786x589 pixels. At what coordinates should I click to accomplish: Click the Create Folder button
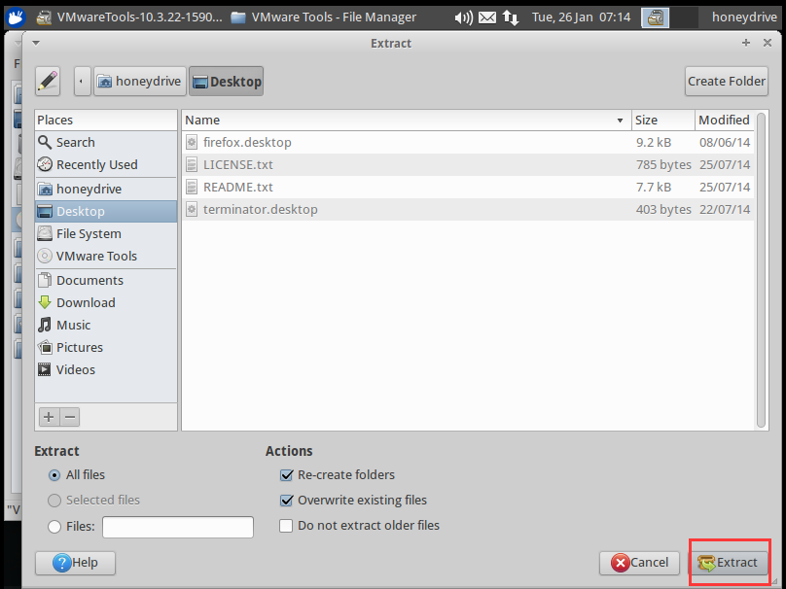coord(726,81)
